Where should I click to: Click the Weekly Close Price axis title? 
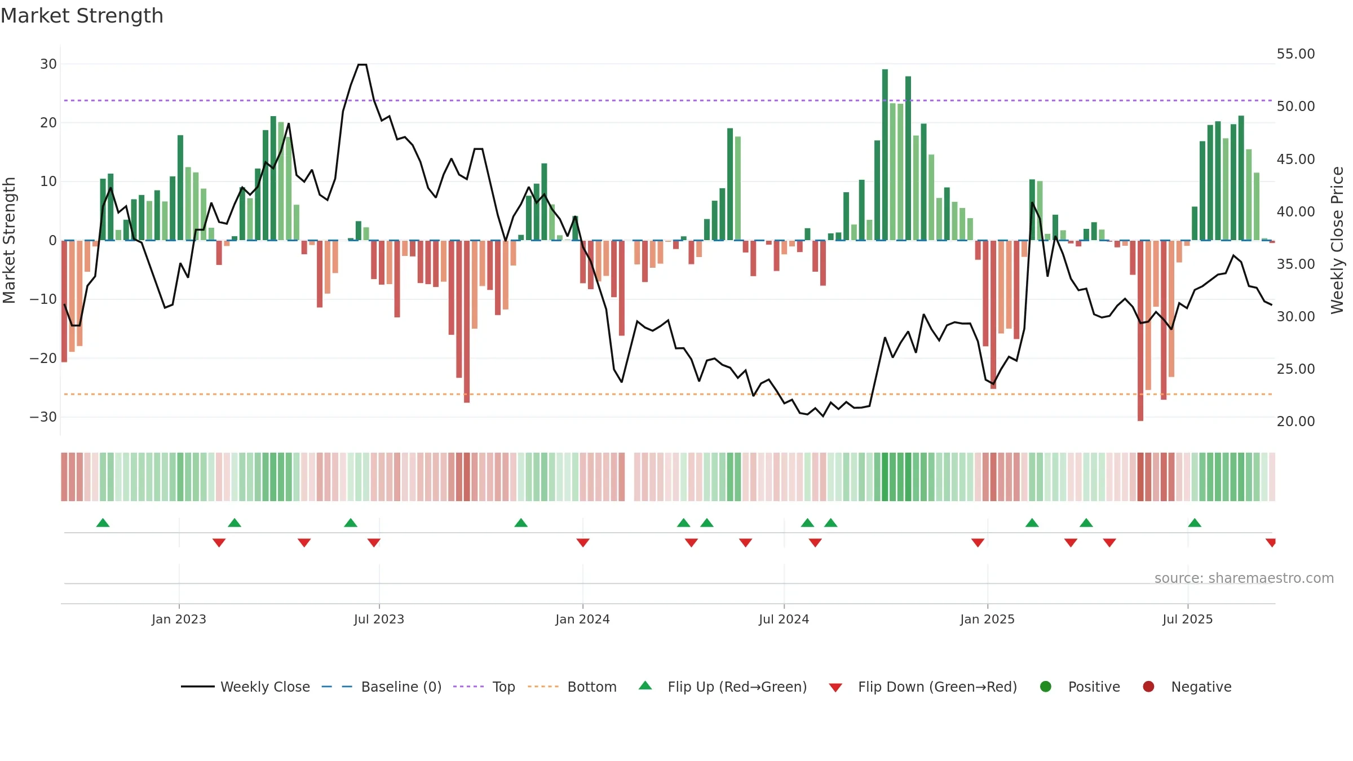click(x=1337, y=240)
